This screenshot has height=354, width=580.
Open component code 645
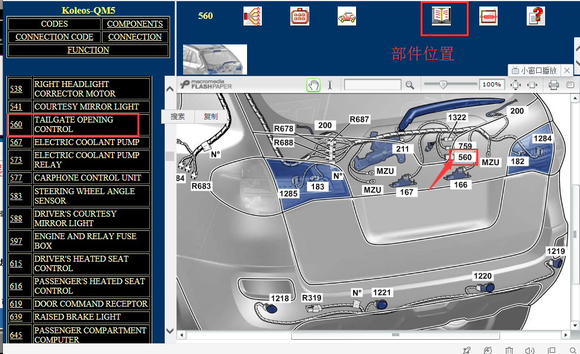tap(16, 335)
